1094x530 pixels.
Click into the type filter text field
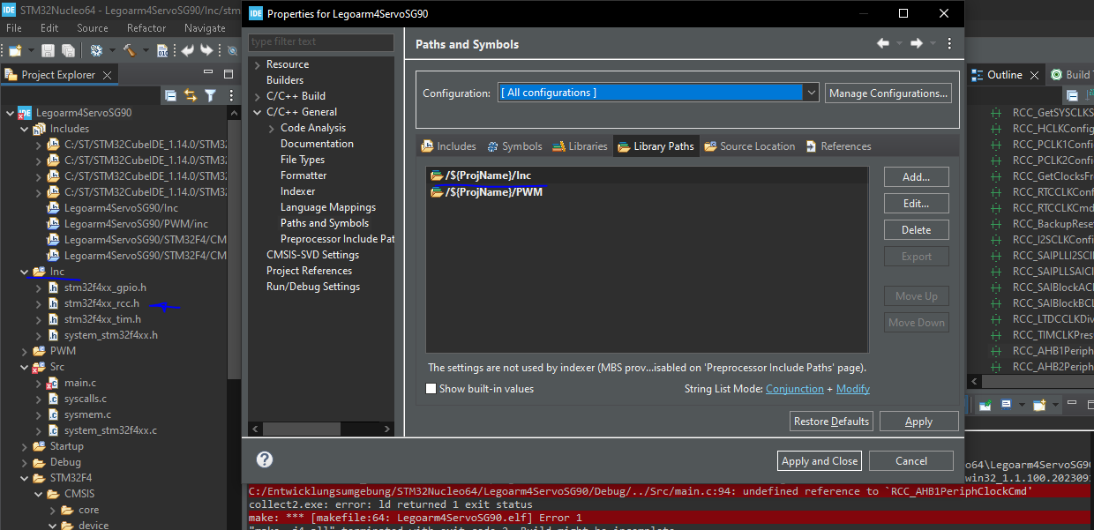[x=321, y=41]
